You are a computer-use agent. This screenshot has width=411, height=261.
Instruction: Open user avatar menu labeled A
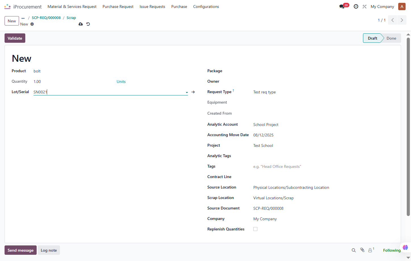(402, 7)
